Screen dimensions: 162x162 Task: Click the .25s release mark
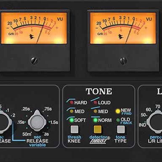(x=26, y=109)
